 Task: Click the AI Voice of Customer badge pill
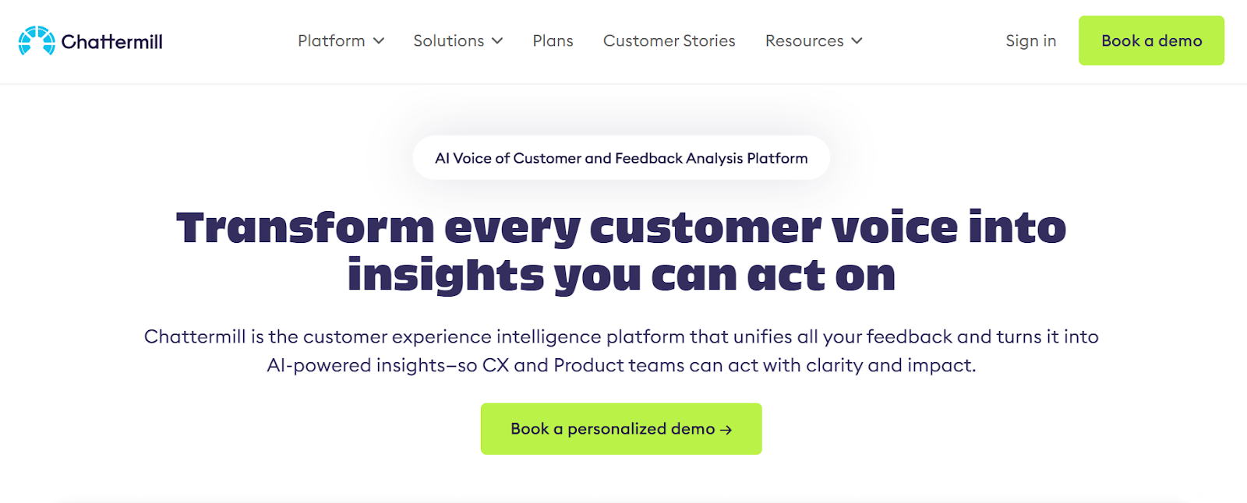(621, 157)
